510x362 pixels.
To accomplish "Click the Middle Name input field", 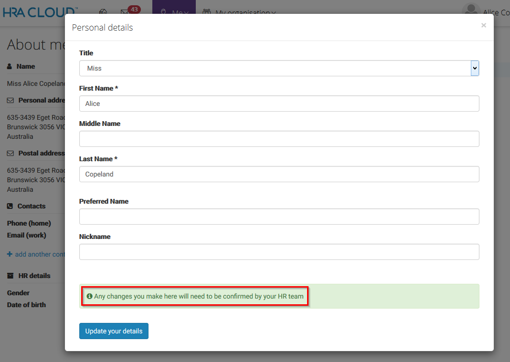I will [279, 139].
